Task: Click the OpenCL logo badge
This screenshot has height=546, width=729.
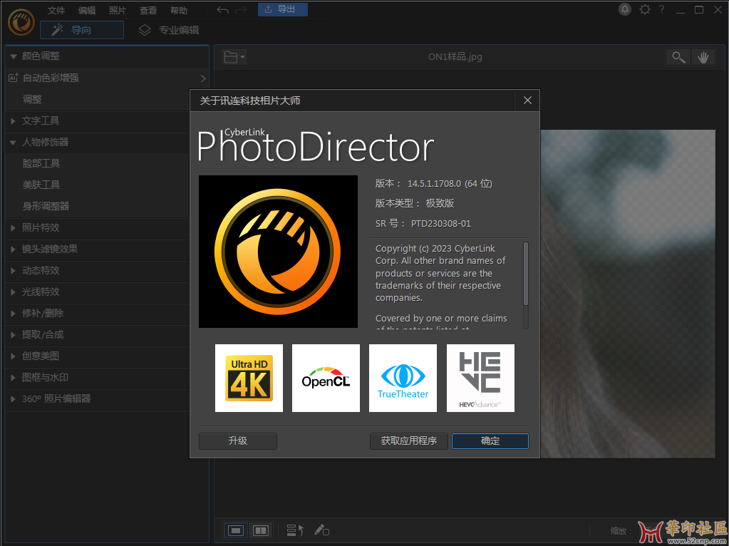Action: click(326, 378)
